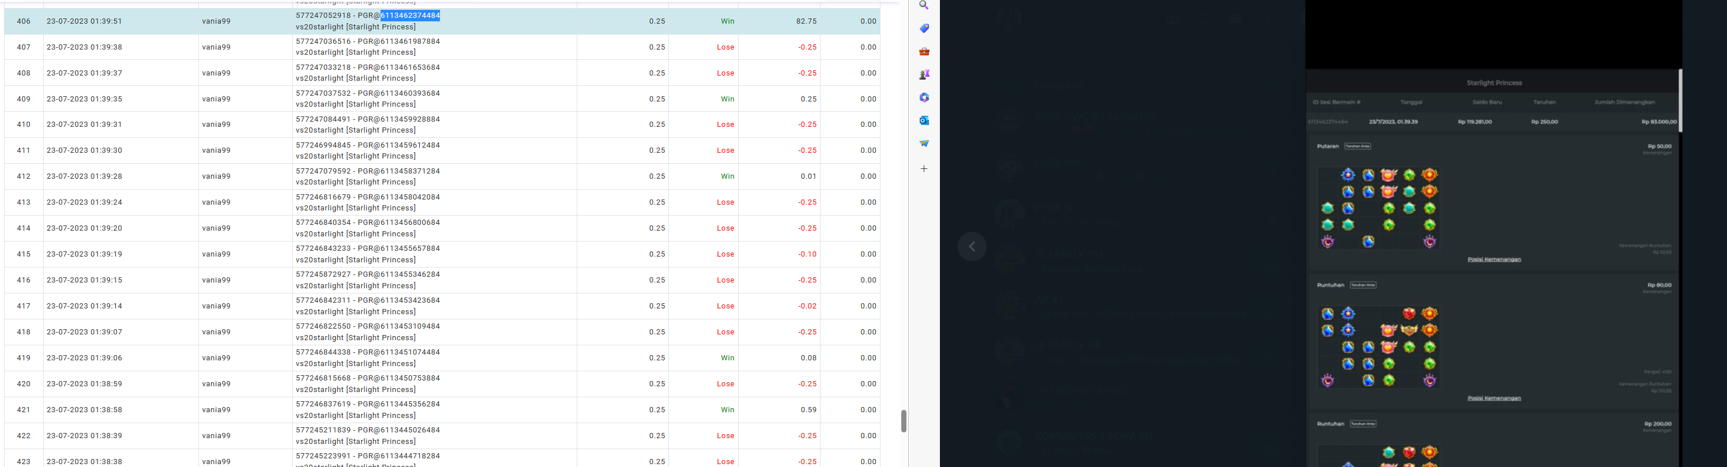Screen dimensions: 1727x467
Task: Click timestamp 23-07-2023 01:39:07
Action: tap(84, 332)
